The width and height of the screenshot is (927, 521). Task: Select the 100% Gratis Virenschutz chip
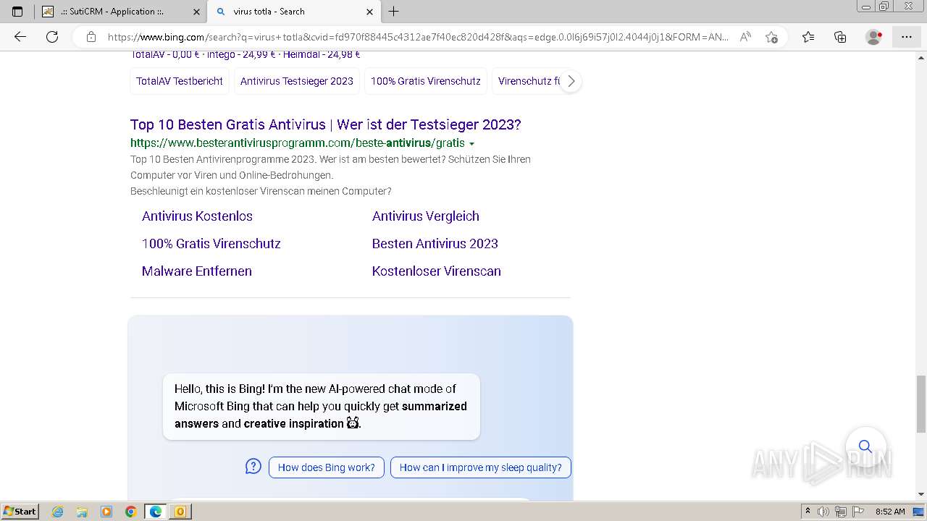[x=426, y=81]
